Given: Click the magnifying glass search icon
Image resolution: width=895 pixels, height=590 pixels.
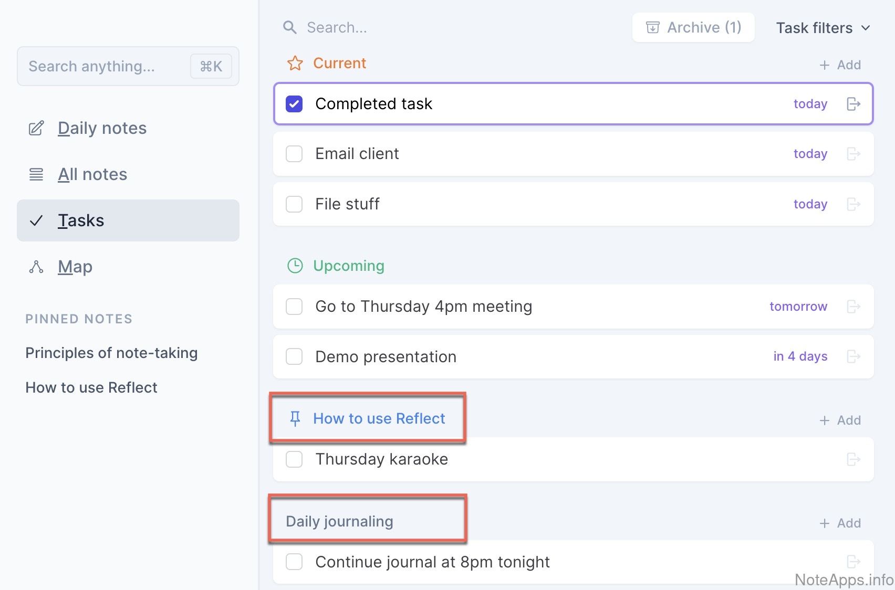Looking at the screenshot, I should [x=289, y=27].
